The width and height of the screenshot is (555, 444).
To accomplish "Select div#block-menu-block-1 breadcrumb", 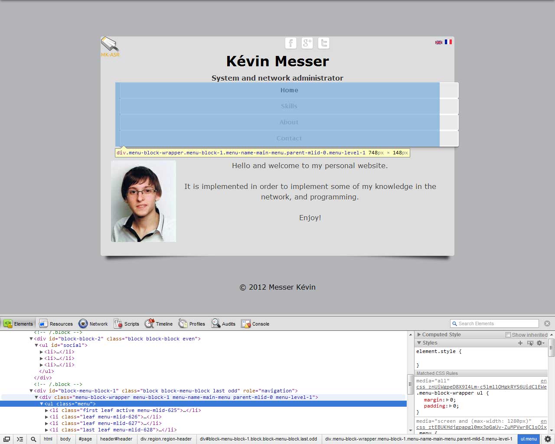I will (258, 439).
